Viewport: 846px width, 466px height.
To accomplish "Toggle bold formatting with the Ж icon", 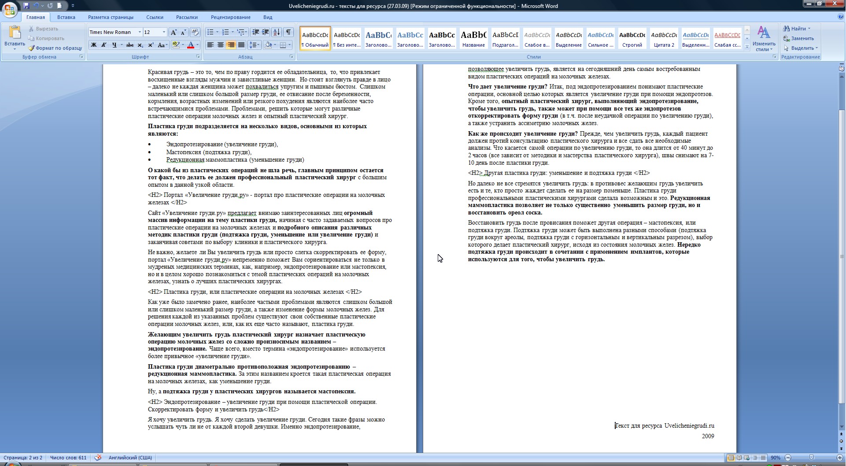I will 94,45.
